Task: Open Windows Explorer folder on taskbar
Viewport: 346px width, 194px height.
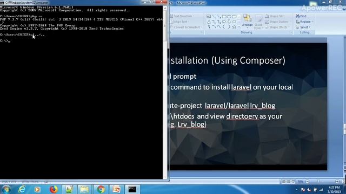Action: coord(84,189)
